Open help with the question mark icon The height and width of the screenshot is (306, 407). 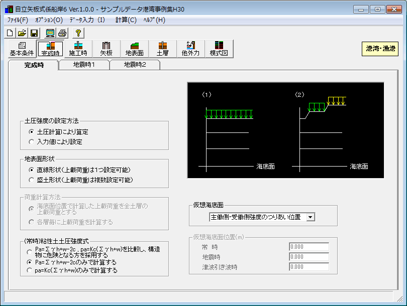(x=78, y=33)
